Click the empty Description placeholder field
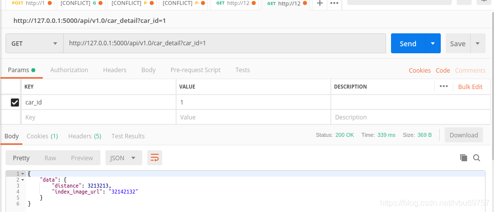The image size is (494, 212). tap(410, 117)
